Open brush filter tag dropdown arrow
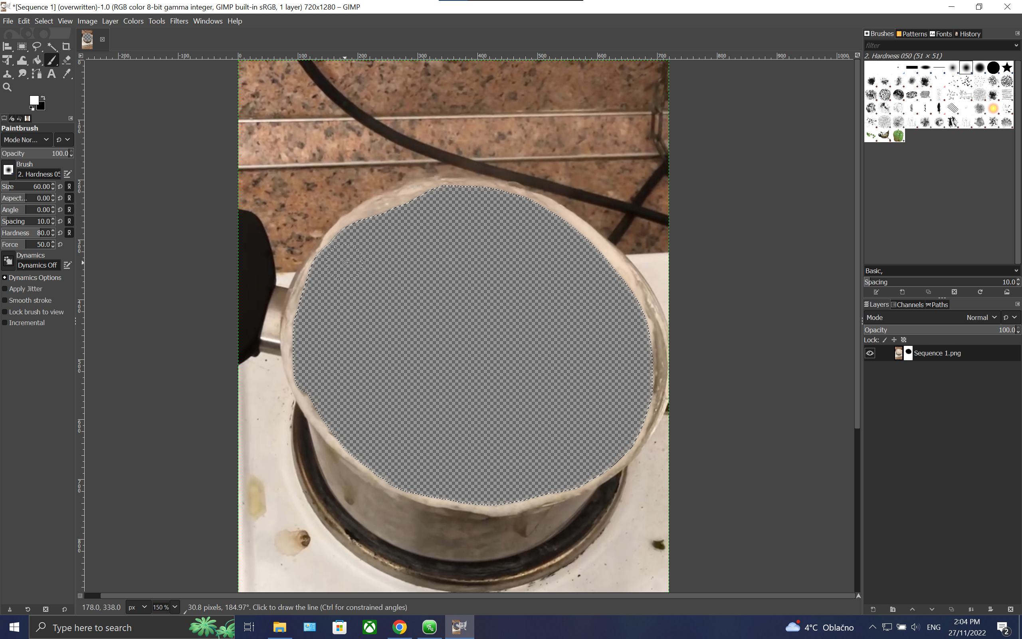1022x639 pixels. [1016, 45]
